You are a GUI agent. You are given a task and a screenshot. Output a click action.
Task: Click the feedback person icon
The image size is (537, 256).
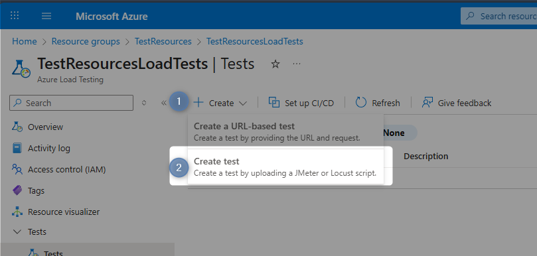[427, 102]
